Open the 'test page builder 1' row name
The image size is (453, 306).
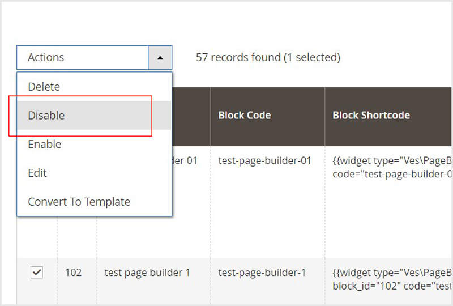[147, 273]
